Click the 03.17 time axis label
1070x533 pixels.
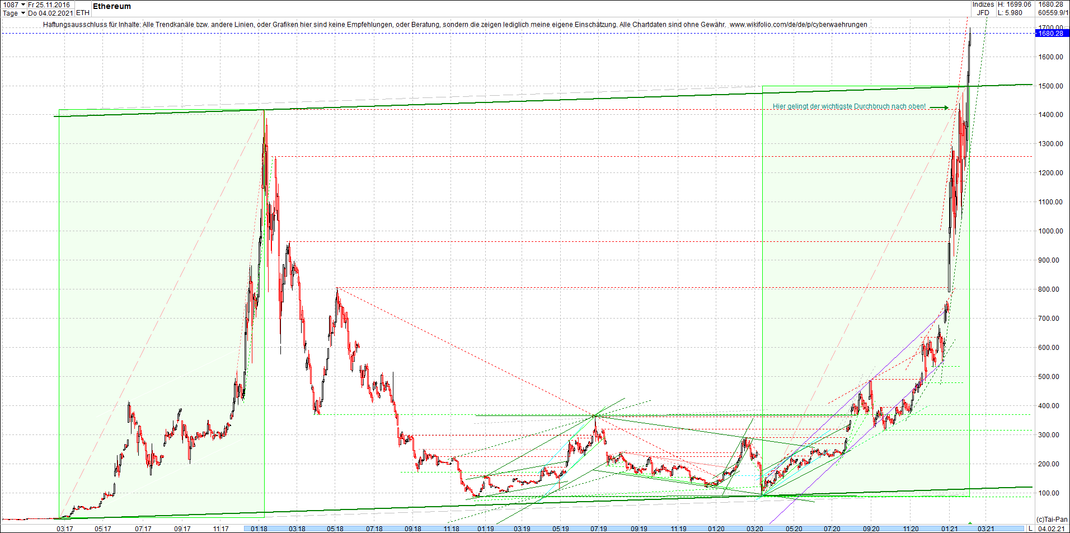[65, 529]
